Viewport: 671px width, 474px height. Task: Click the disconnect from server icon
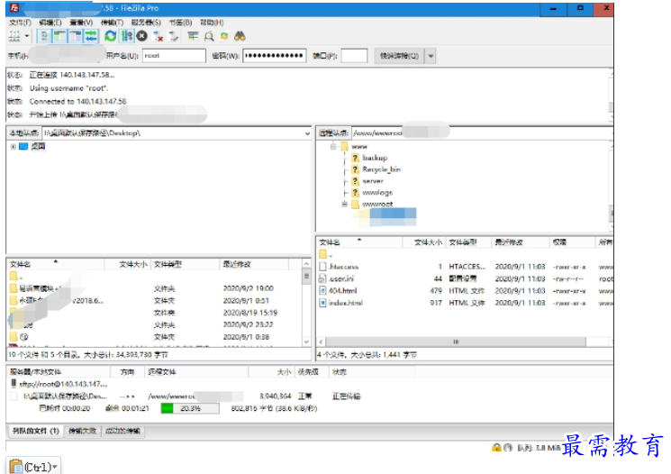pos(159,37)
